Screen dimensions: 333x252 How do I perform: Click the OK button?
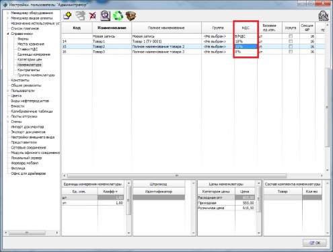(x=315, y=243)
